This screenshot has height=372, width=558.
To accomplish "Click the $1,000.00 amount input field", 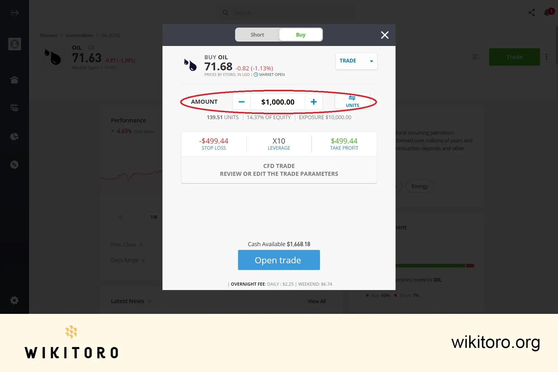I will click(x=278, y=101).
